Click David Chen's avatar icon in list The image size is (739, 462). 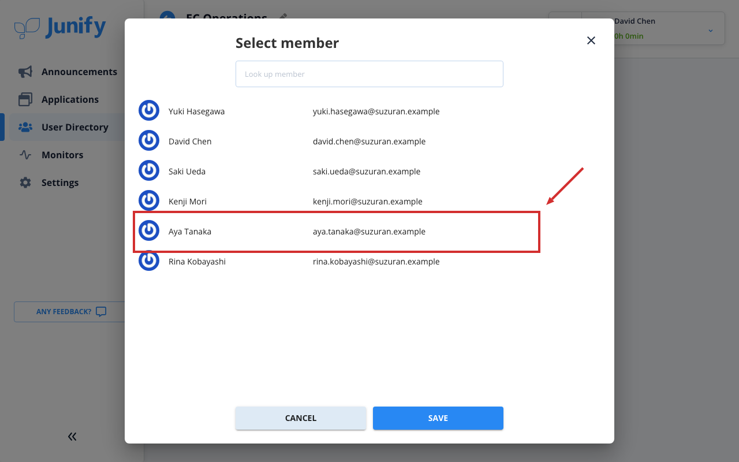coord(149,141)
